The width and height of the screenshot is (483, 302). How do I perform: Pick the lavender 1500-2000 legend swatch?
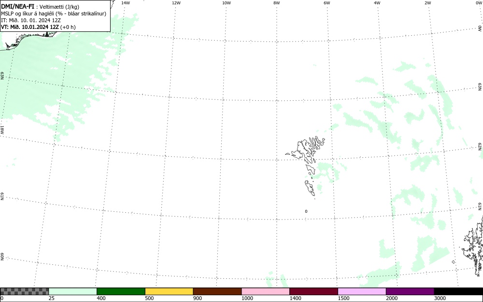click(x=362, y=291)
